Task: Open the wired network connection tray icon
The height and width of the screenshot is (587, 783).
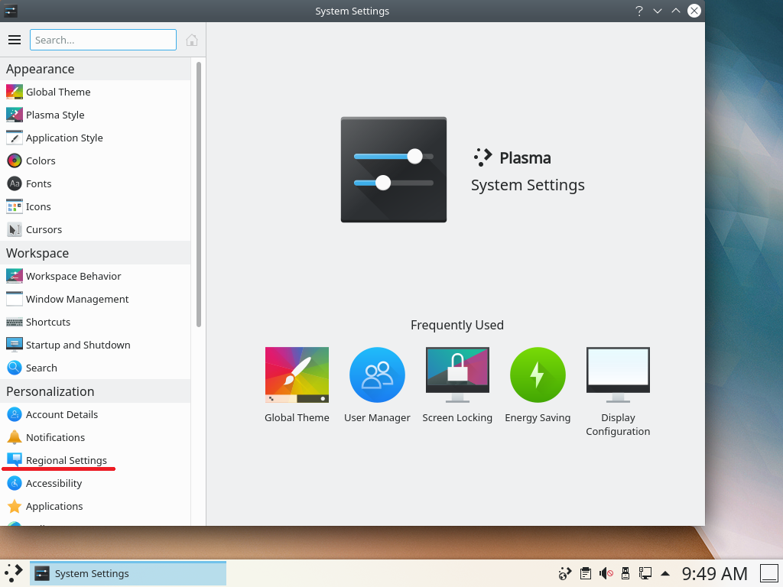Action: pos(645,573)
